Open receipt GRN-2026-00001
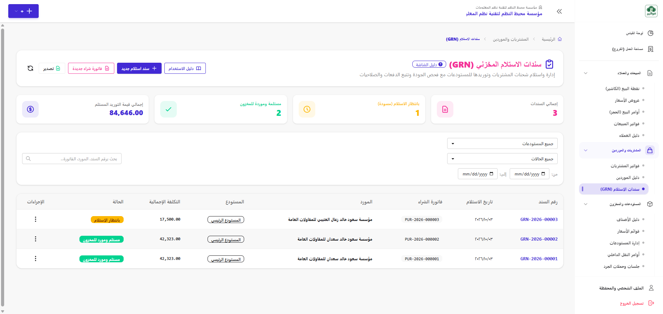This screenshot has height=314, width=663. pos(539,259)
